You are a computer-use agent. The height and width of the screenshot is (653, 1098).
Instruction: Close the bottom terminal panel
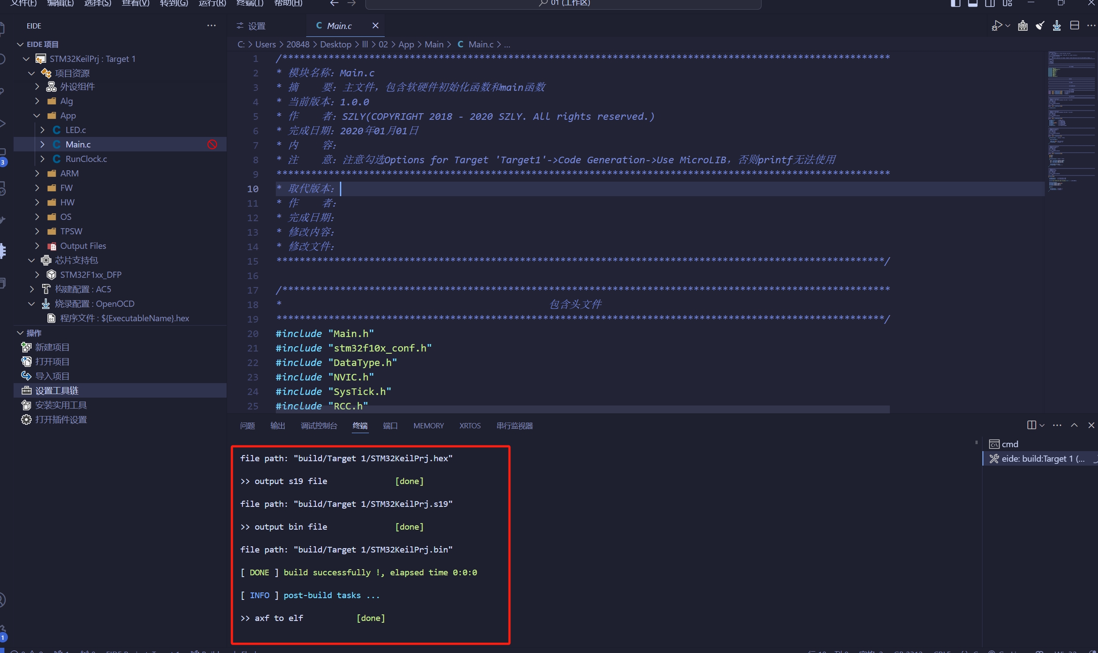click(1091, 425)
